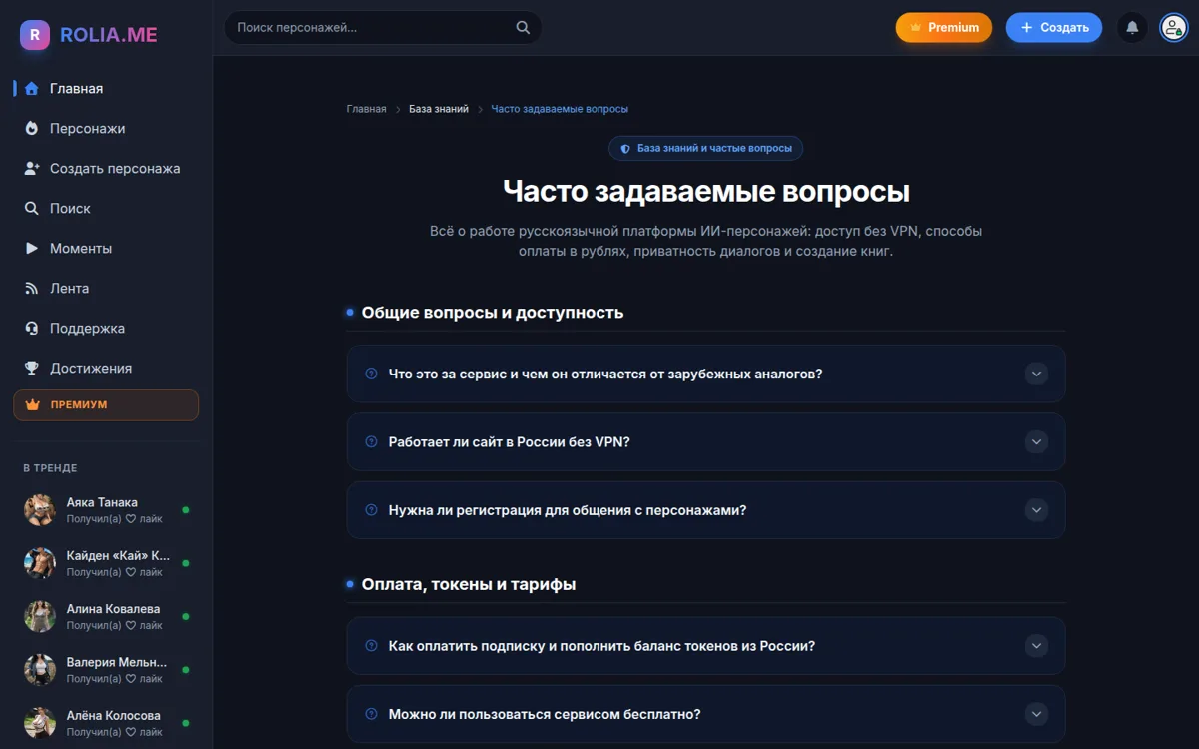
Task: Open Лента section
Action: (106, 288)
